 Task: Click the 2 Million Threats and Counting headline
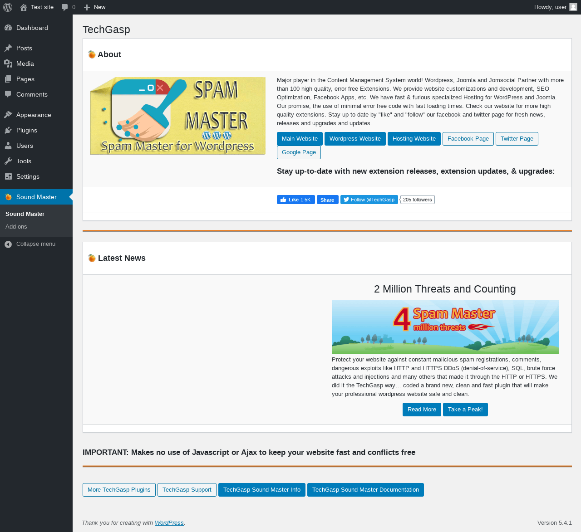(x=445, y=289)
